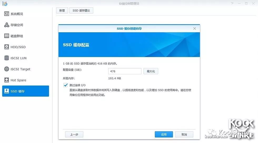Click the 1 GB 的 SSD 缓存 memory note
This screenshot has width=258, height=143.
(90, 63)
